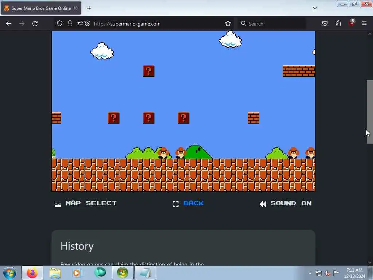Image resolution: width=373 pixels, height=280 pixels.
Task: Click the Show desktop button
Action: point(370,273)
